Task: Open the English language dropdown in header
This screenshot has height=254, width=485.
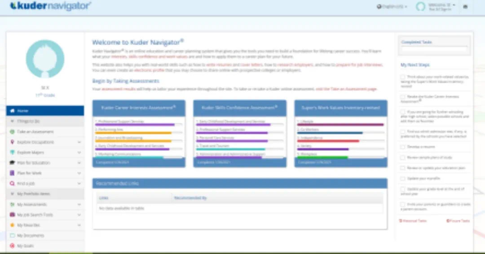Action: [392, 6]
